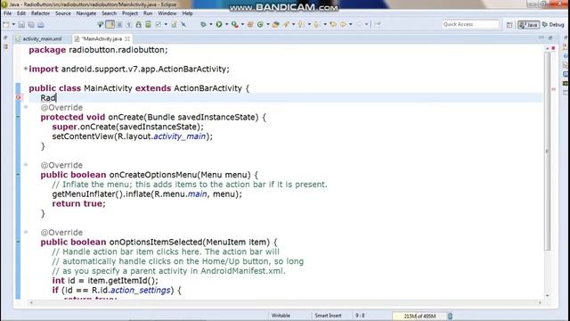570x321 pixels.
Task: Open the Navigate menu
Action: (x=86, y=13)
